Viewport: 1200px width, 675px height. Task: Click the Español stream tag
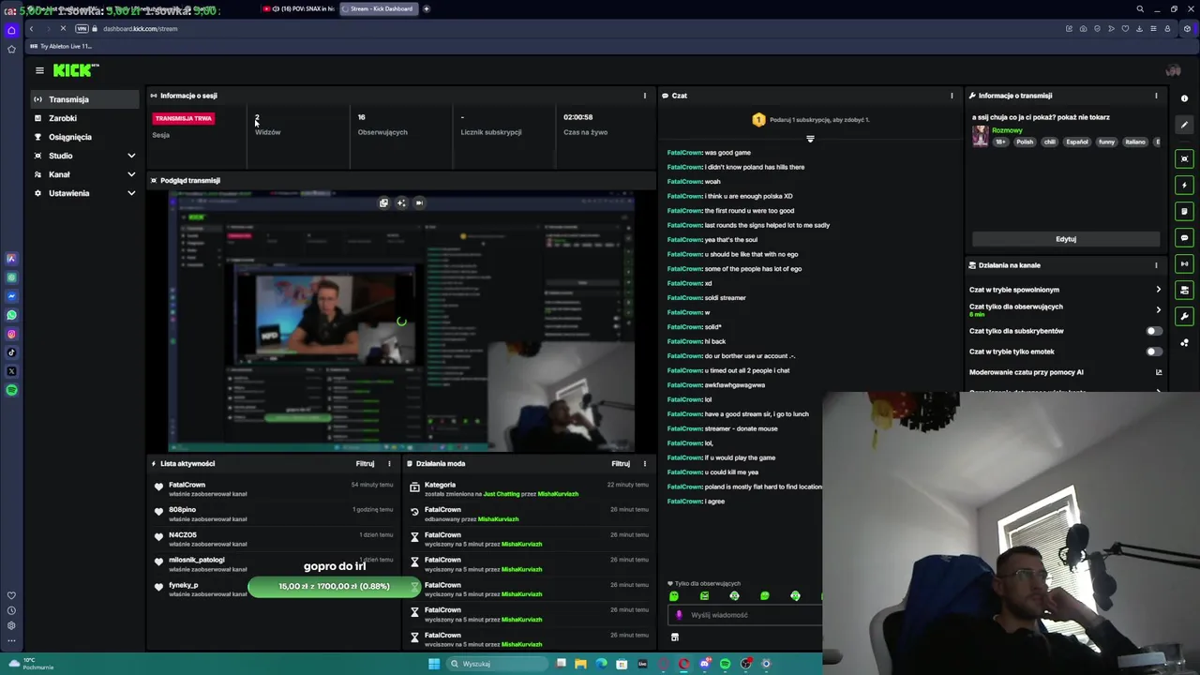point(1076,142)
